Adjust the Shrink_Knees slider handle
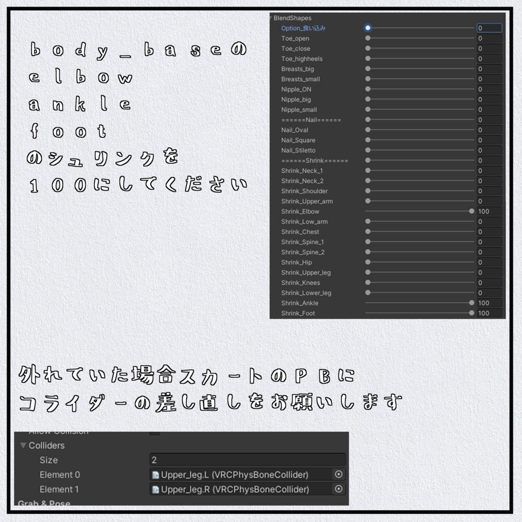 point(368,282)
